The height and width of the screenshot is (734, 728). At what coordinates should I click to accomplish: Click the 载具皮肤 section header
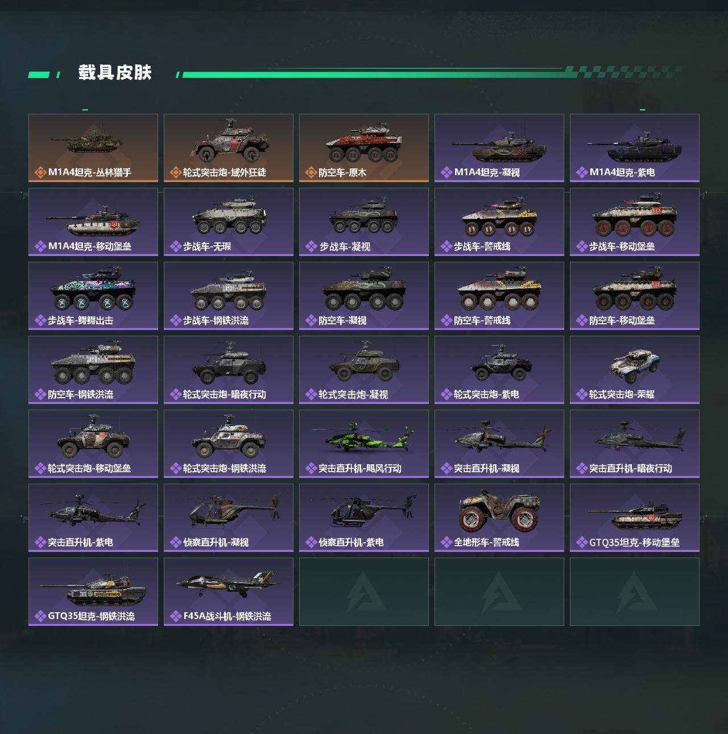[x=115, y=73]
